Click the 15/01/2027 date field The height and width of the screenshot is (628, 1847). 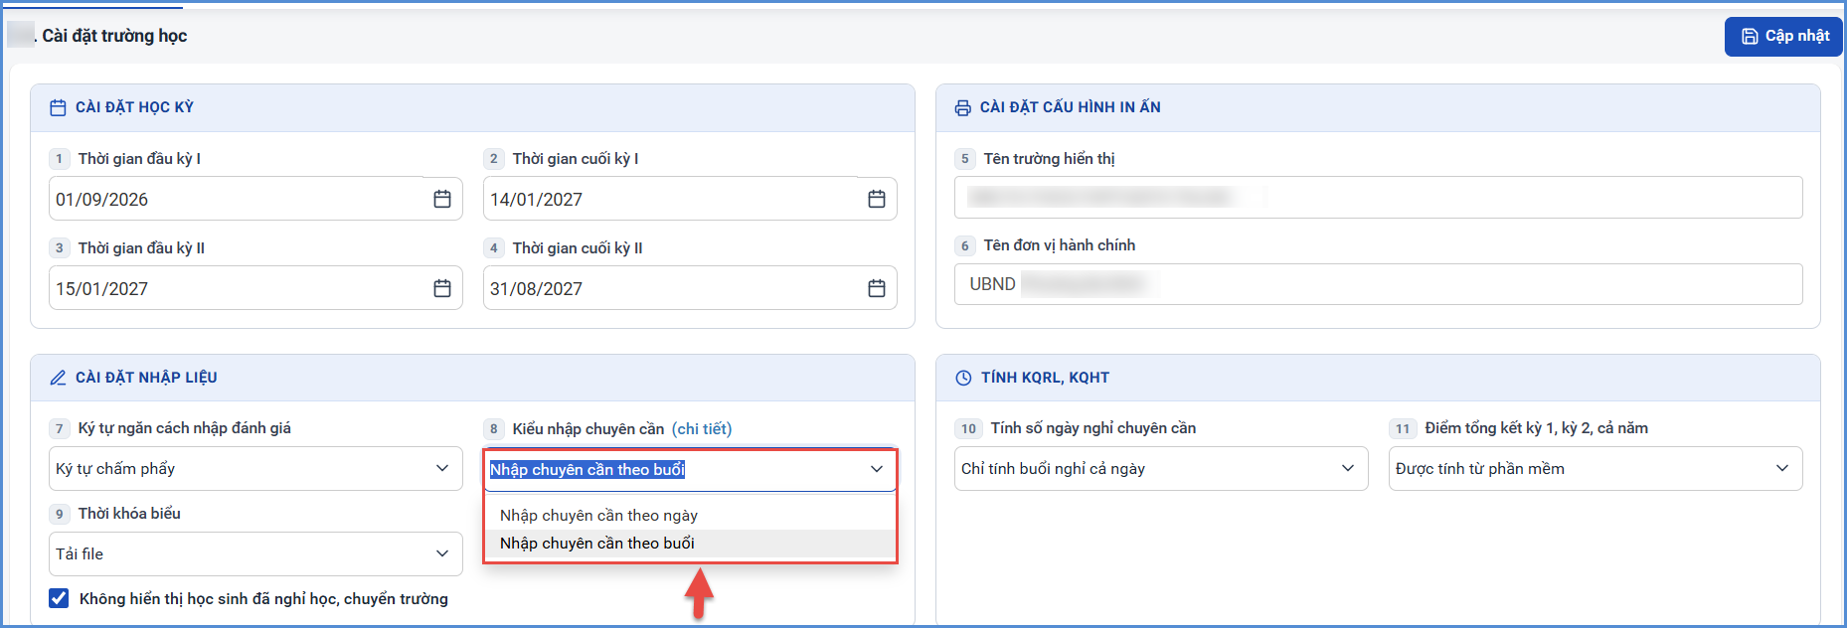[255, 288]
